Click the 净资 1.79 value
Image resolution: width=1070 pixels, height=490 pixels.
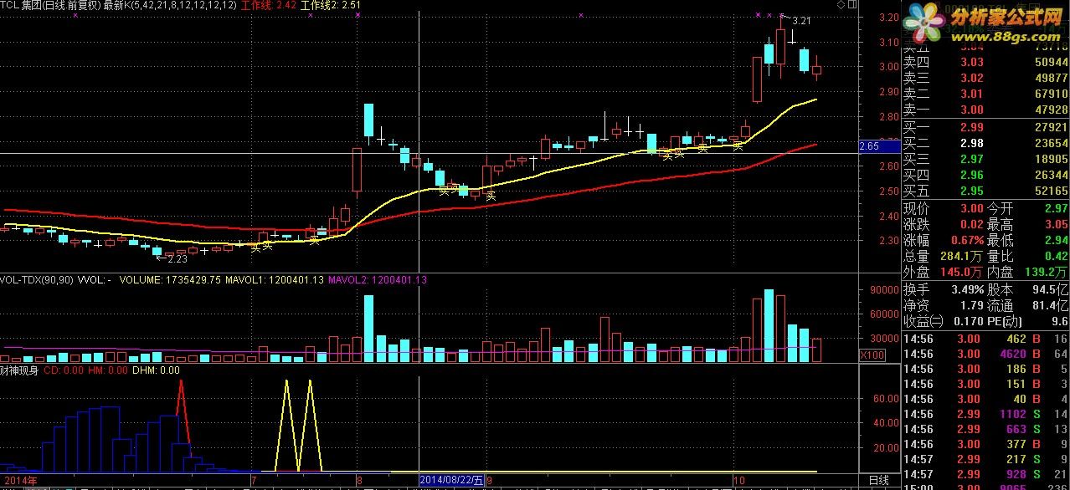(971, 305)
